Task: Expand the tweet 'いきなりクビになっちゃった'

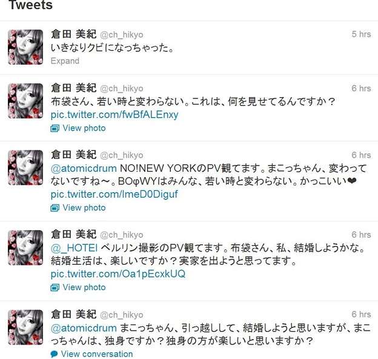Action: [65, 61]
